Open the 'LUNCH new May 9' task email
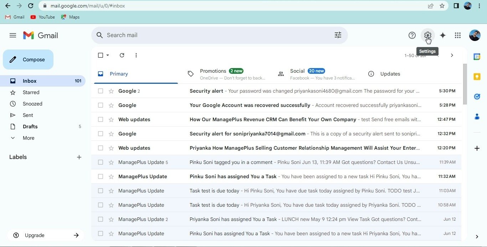Screen dimensions: 487x247 click(276, 219)
